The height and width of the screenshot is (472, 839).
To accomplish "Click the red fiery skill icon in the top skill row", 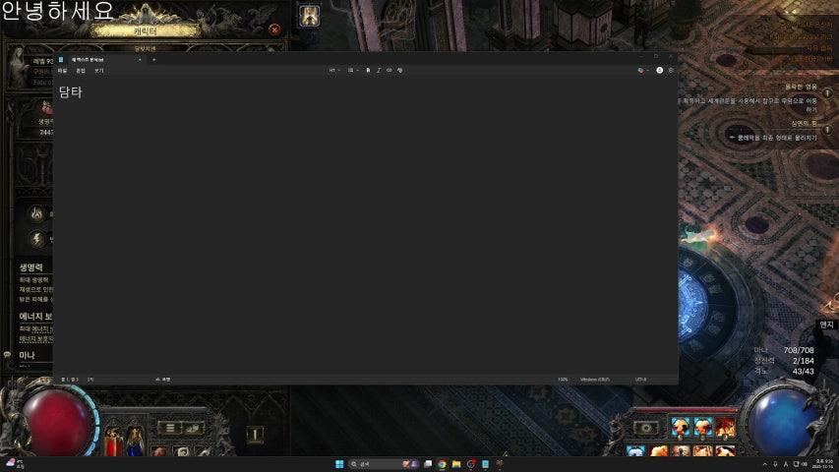I will pyautogui.click(x=726, y=428).
